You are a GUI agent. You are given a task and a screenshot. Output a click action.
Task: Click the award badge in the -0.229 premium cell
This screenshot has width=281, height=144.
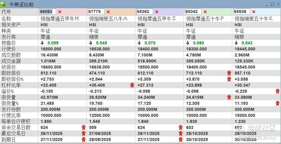278,91
